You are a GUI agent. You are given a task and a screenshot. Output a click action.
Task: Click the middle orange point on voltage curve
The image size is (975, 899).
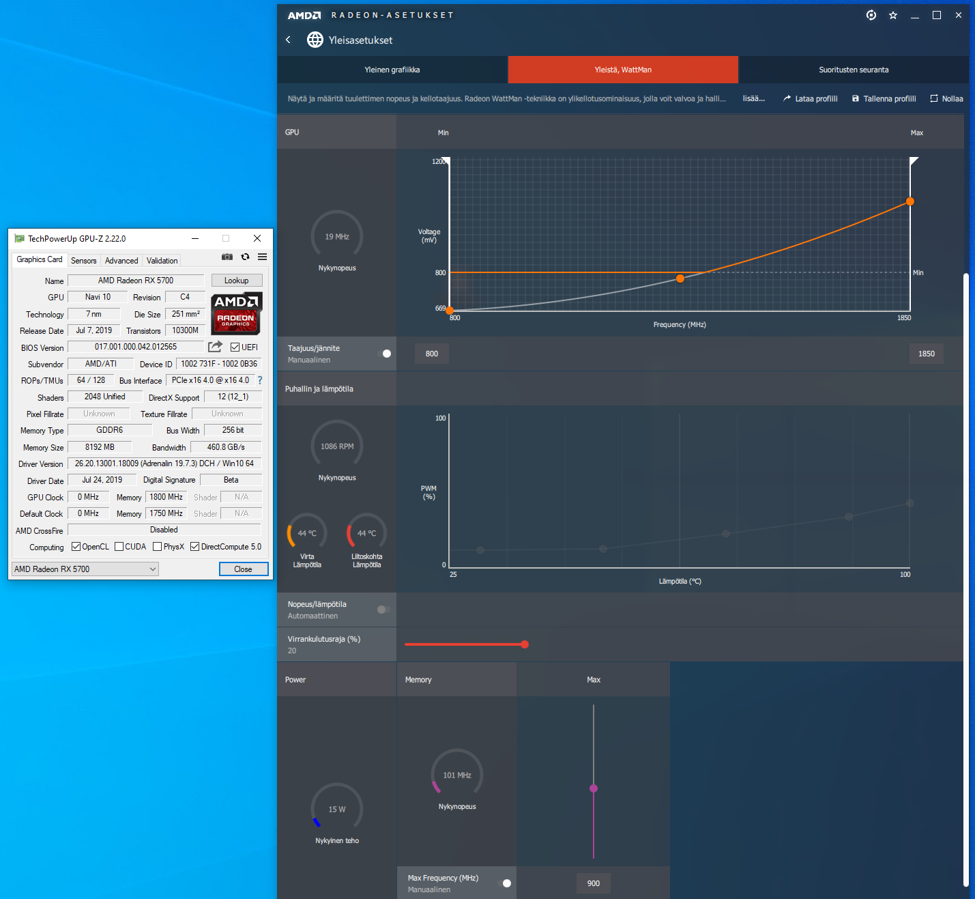point(680,279)
